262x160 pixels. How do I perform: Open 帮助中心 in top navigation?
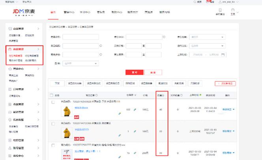tap(117, 12)
